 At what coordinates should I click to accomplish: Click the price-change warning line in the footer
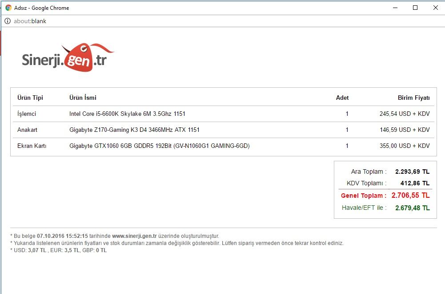pos(177,243)
